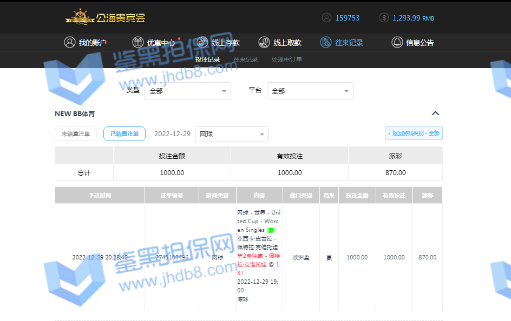Click the 线上存款 deposit icon
This screenshot has height=321, width=511.
click(x=202, y=42)
